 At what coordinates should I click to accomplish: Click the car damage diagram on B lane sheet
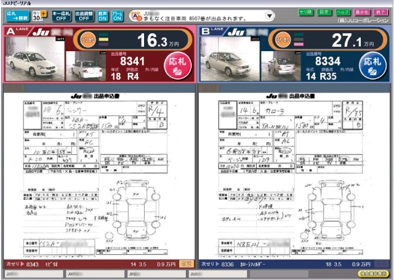pyautogui.click(x=331, y=210)
